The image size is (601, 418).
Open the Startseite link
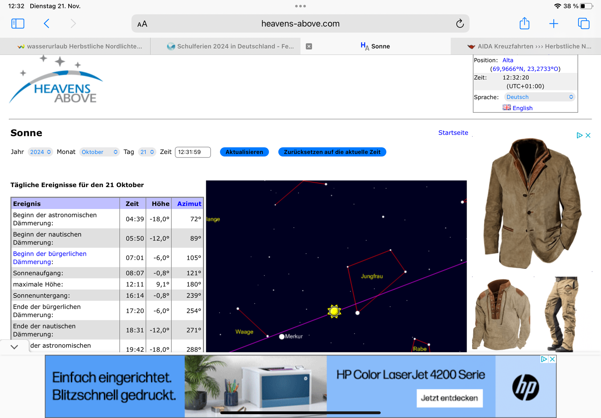pos(453,133)
